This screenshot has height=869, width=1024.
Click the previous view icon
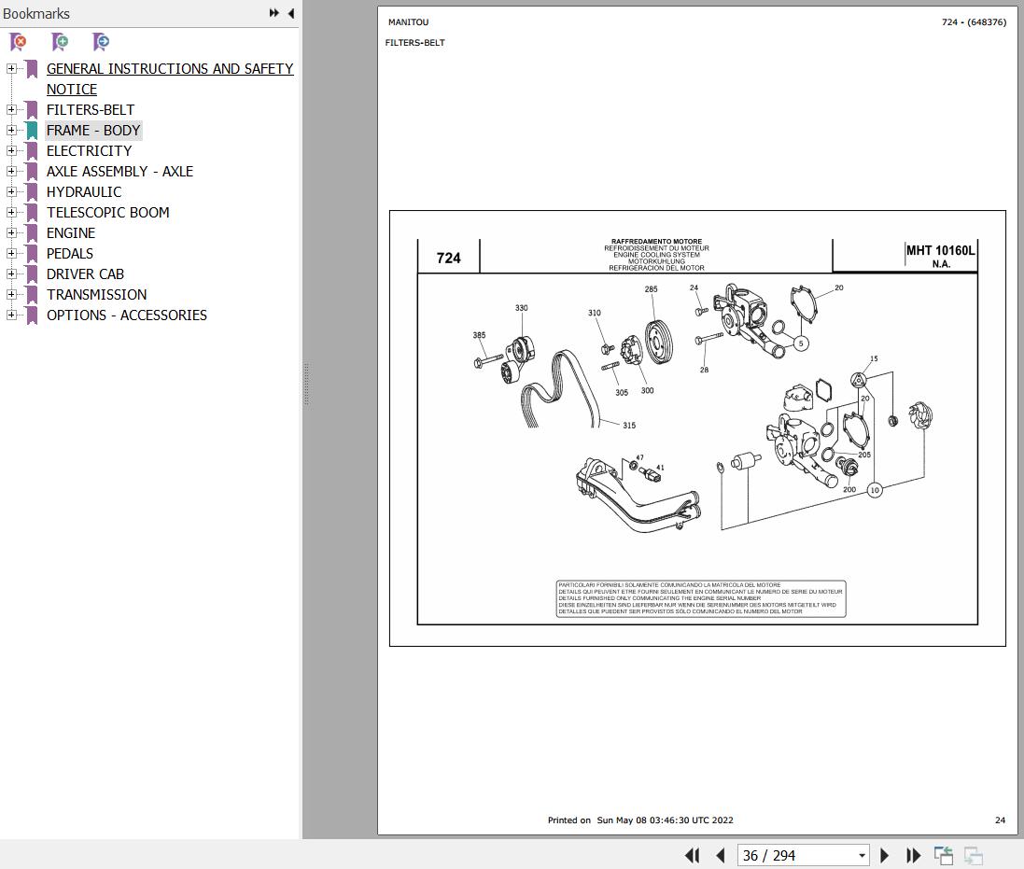(x=944, y=855)
